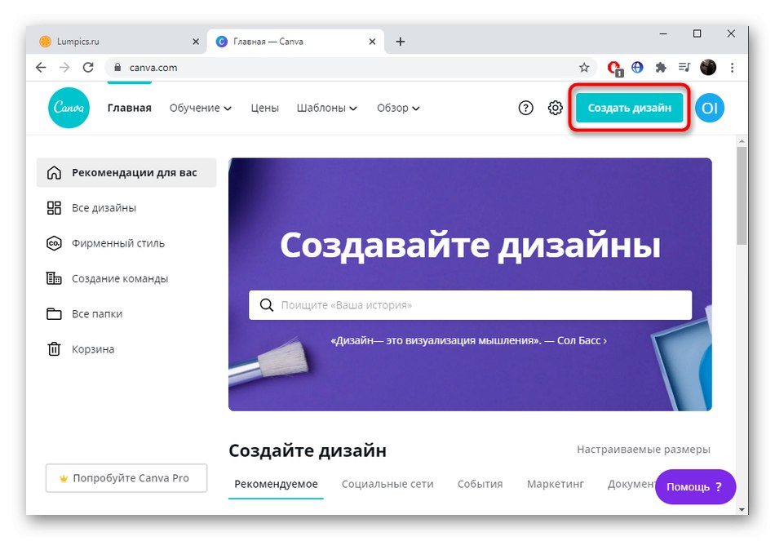Click the Настраиваемые размеры link
Viewport: 775px width, 541px height.
644,449
